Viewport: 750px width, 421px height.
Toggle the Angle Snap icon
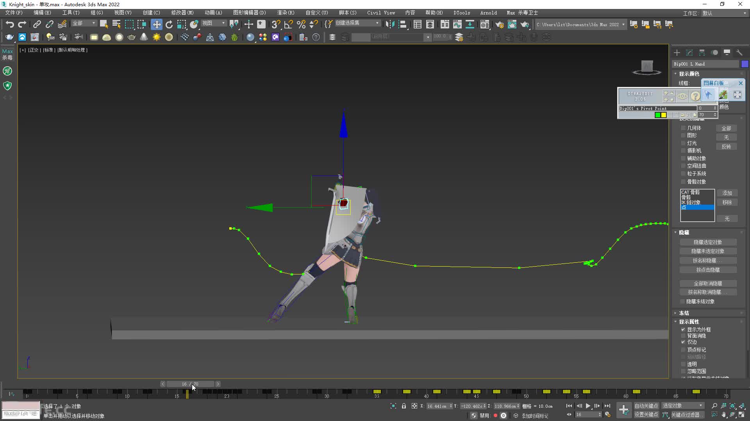pos(288,25)
